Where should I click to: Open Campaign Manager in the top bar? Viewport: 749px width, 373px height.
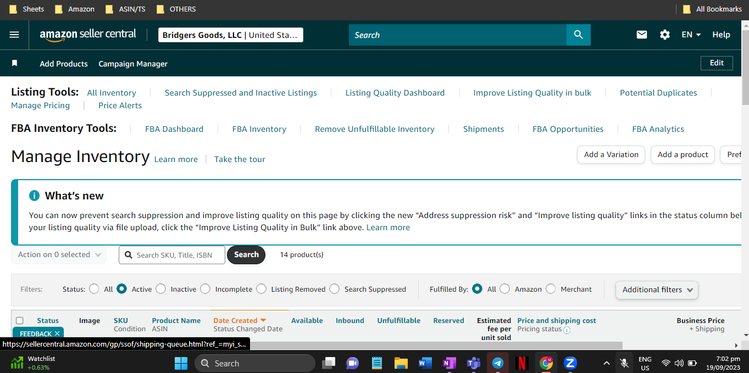click(x=133, y=64)
